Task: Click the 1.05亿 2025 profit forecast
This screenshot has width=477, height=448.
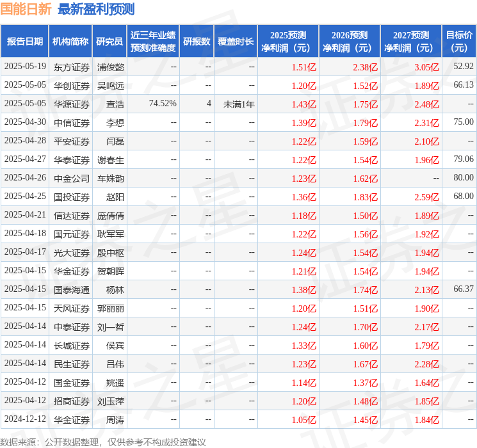Action: tap(304, 420)
